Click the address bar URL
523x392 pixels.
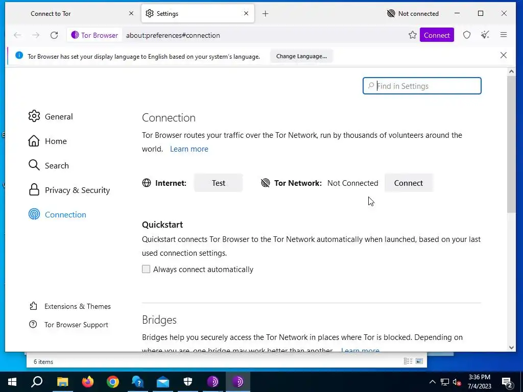tap(173, 35)
